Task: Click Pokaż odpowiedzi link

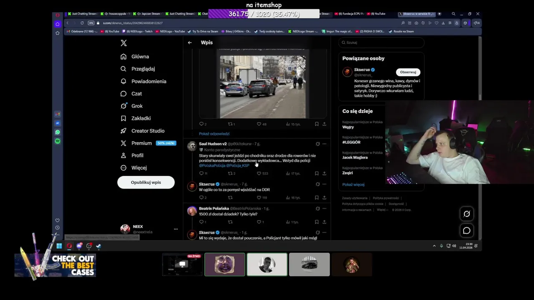Action: pos(214,134)
